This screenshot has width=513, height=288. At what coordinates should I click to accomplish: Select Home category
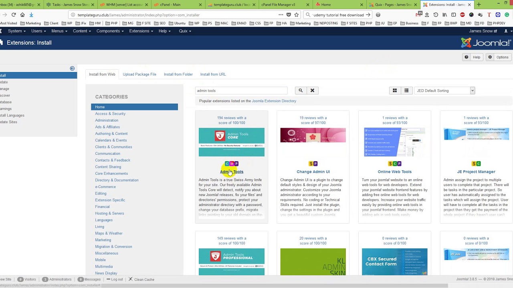point(134,107)
